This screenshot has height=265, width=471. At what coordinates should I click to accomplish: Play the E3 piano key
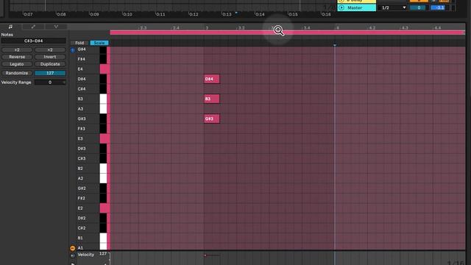(x=105, y=138)
